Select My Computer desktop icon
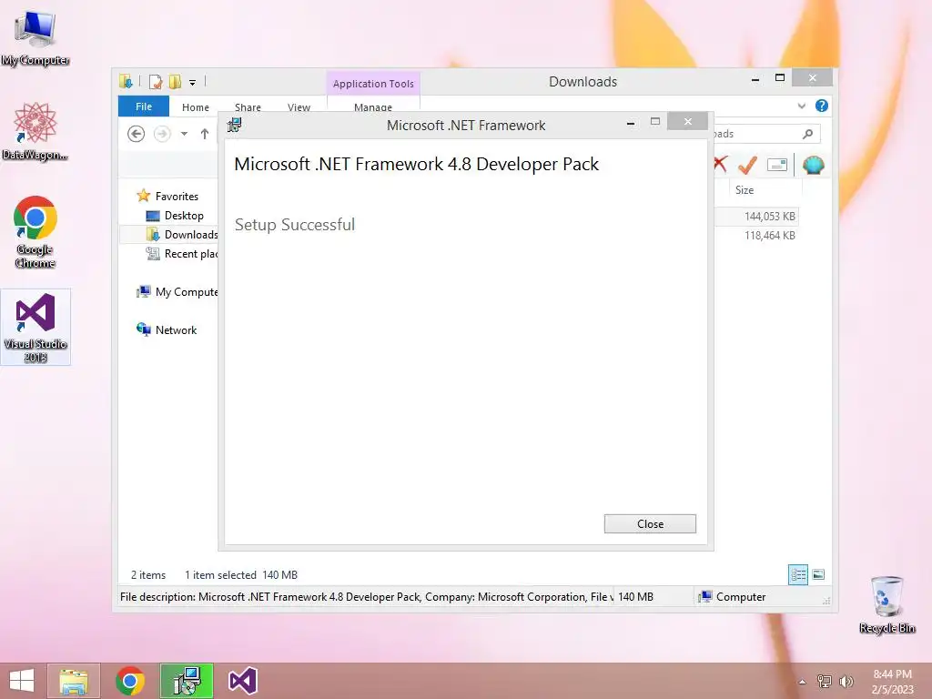Image resolution: width=932 pixels, height=699 pixels. pos(35,36)
